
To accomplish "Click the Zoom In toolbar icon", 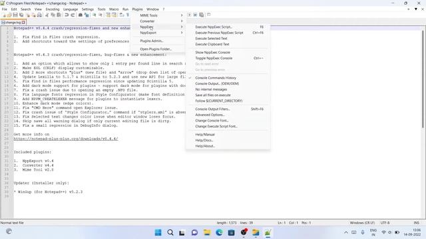I will (95, 15).
